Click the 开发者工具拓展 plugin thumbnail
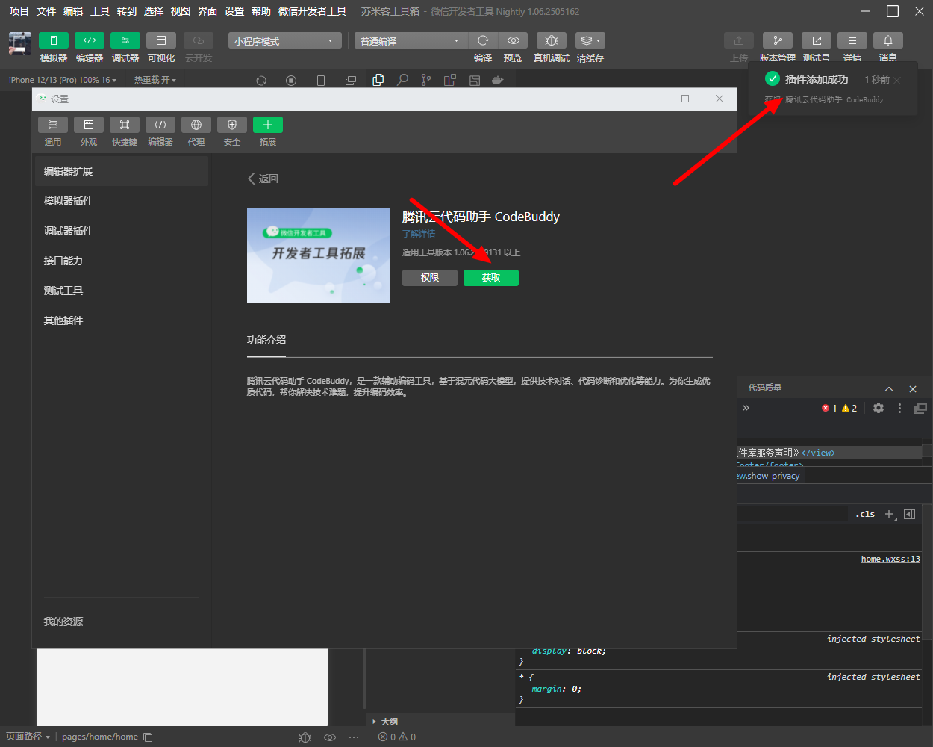933x747 pixels. click(319, 255)
